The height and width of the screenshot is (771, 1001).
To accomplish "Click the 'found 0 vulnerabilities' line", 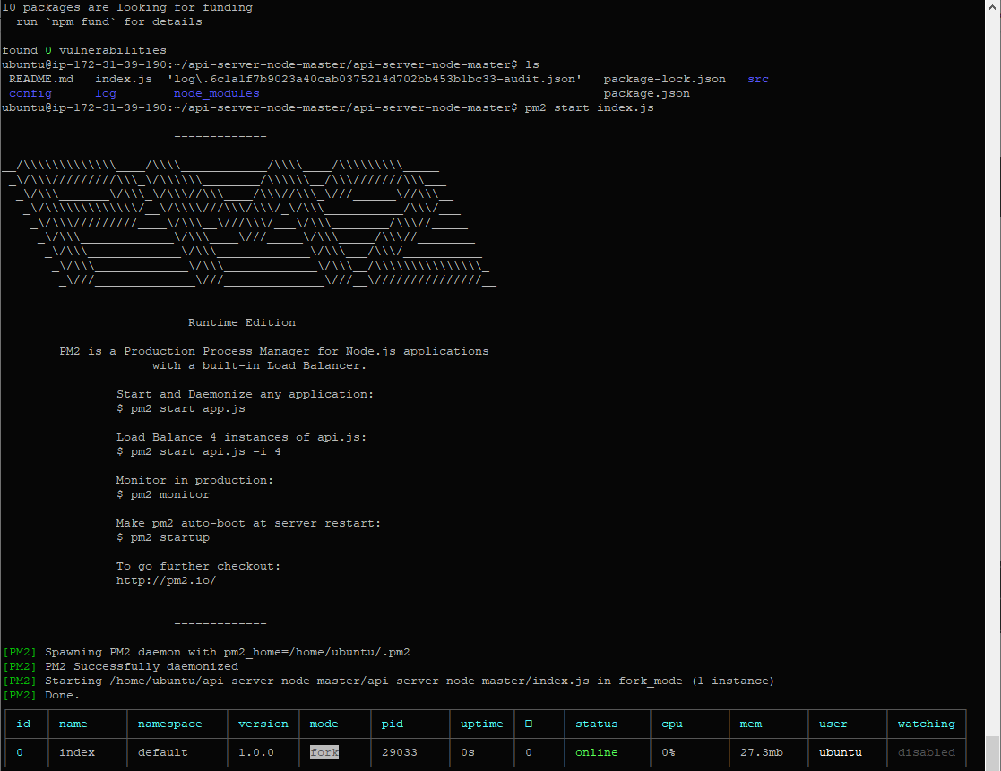I will pos(84,50).
